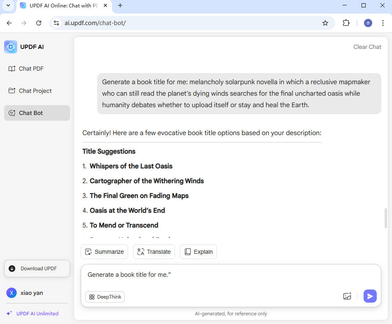Open the browser profile avatar
The image size is (392, 324).
click(x=368, y=23)
